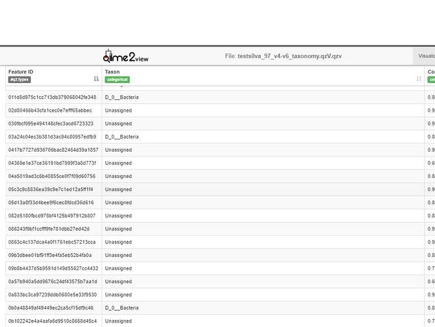435x327 pixels.
Task: Select feature ID 02d80466b43cfa1cec0e7efff65abbec
Action: (50, 111)
